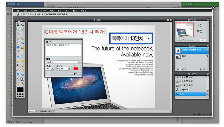Select the Pencil tool
The width and height of the screenshot is (224, 127).
point(18,39)
